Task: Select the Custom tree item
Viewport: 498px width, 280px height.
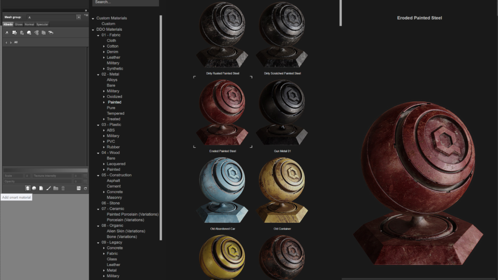Action: click(109, 24)
